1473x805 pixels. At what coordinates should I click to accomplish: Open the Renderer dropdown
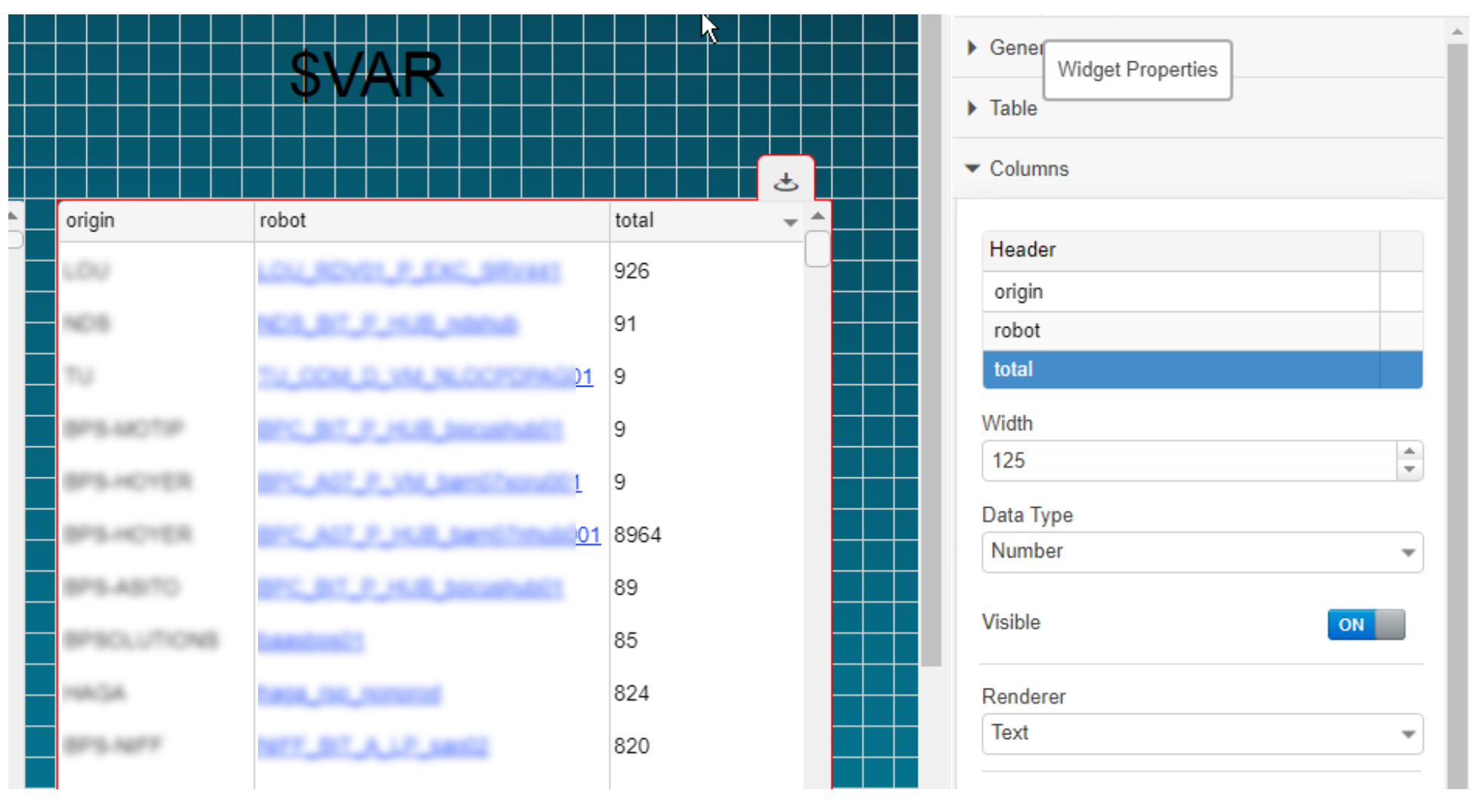[1201, 733]
